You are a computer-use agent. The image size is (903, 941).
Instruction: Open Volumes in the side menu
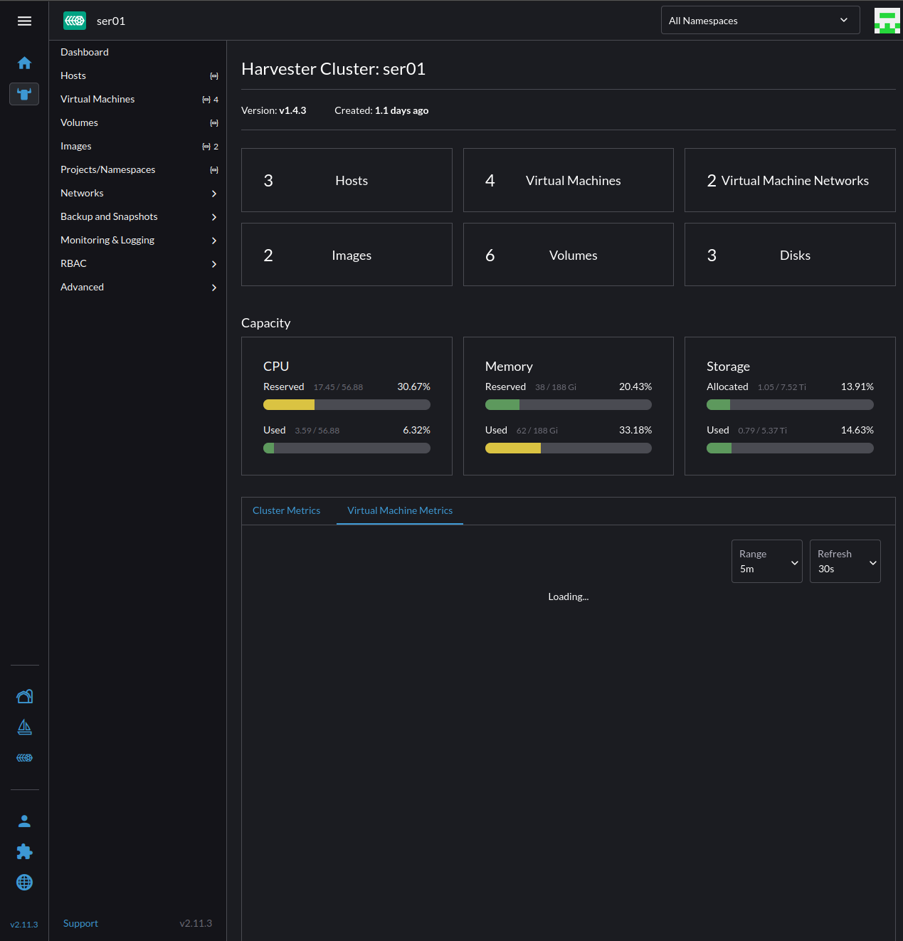click(x=79, y=122)
